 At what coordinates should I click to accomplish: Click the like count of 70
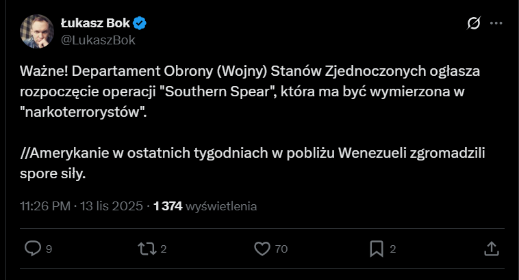(x=281, y=249)
